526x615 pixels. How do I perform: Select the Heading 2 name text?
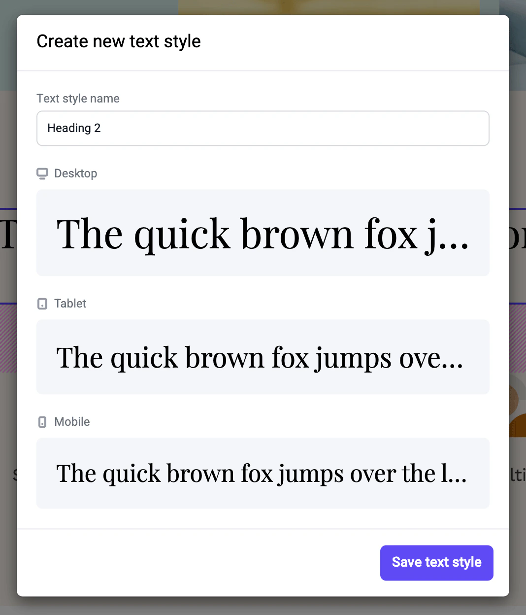click(x=74, y=128)
